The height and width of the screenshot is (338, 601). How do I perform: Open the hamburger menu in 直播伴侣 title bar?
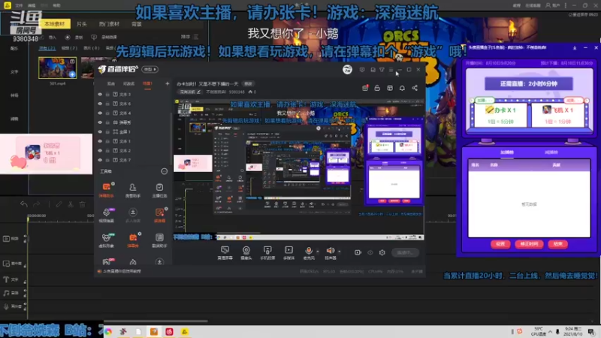click(391, 70)
